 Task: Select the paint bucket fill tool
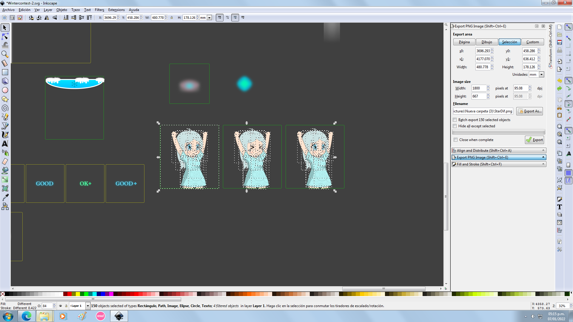(5, 171)
